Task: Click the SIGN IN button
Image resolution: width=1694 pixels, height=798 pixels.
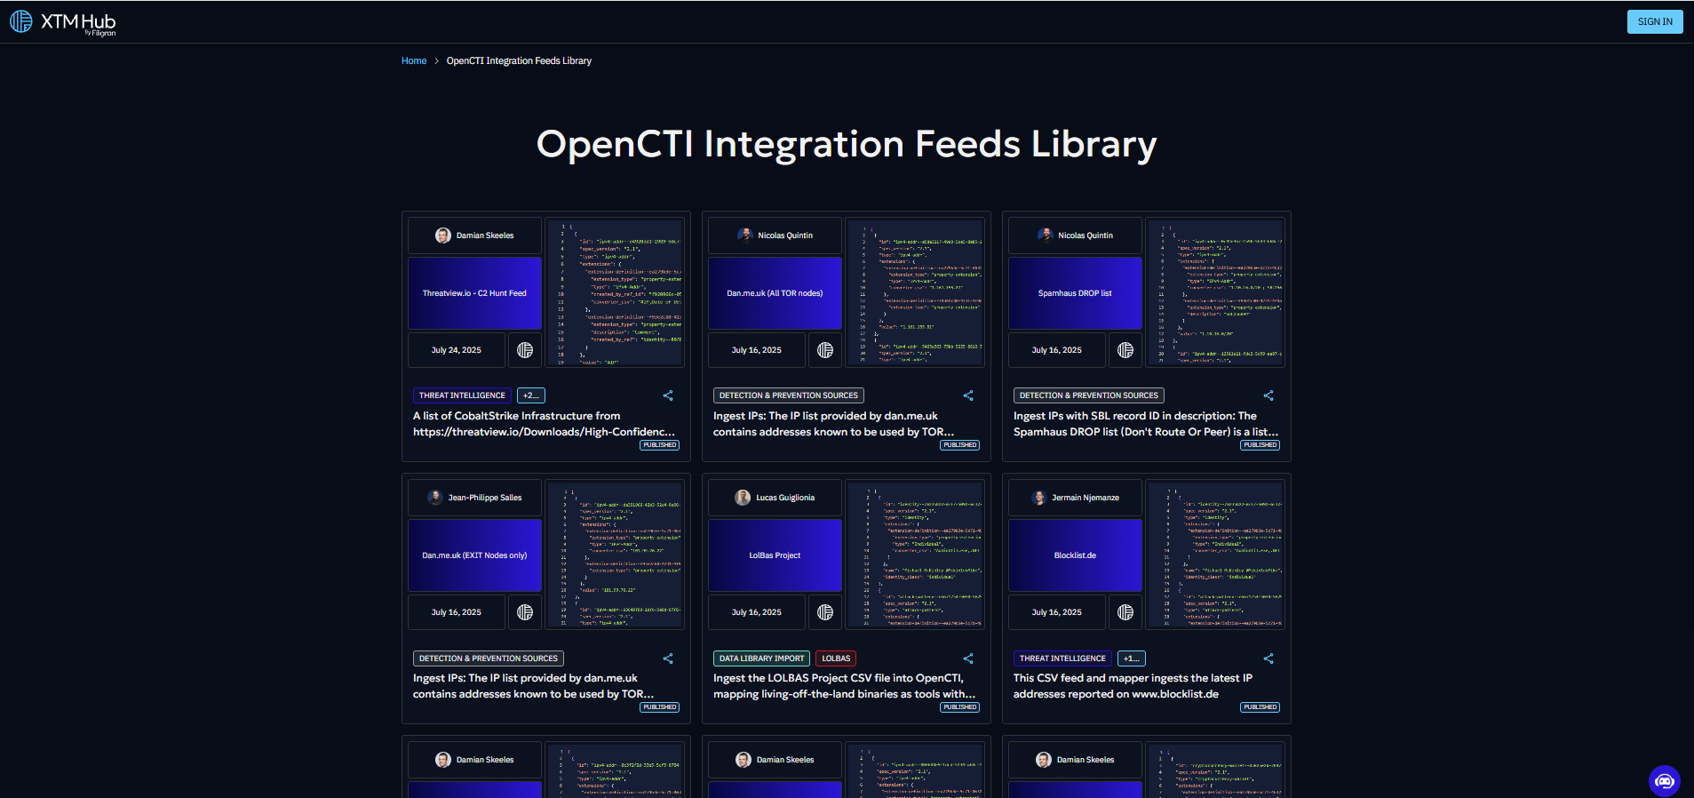Action: 1655,21
